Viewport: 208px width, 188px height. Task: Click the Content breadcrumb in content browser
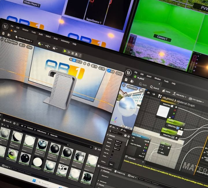pos(30,128)
